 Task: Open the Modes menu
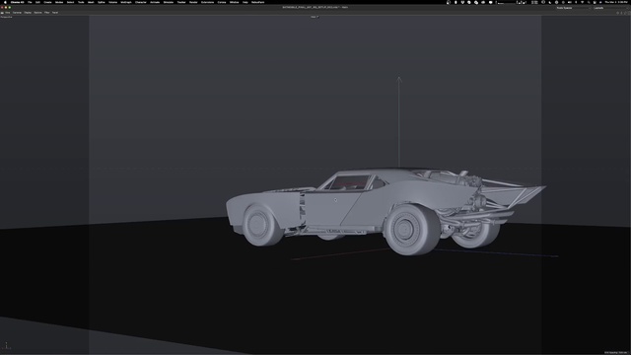59,2
